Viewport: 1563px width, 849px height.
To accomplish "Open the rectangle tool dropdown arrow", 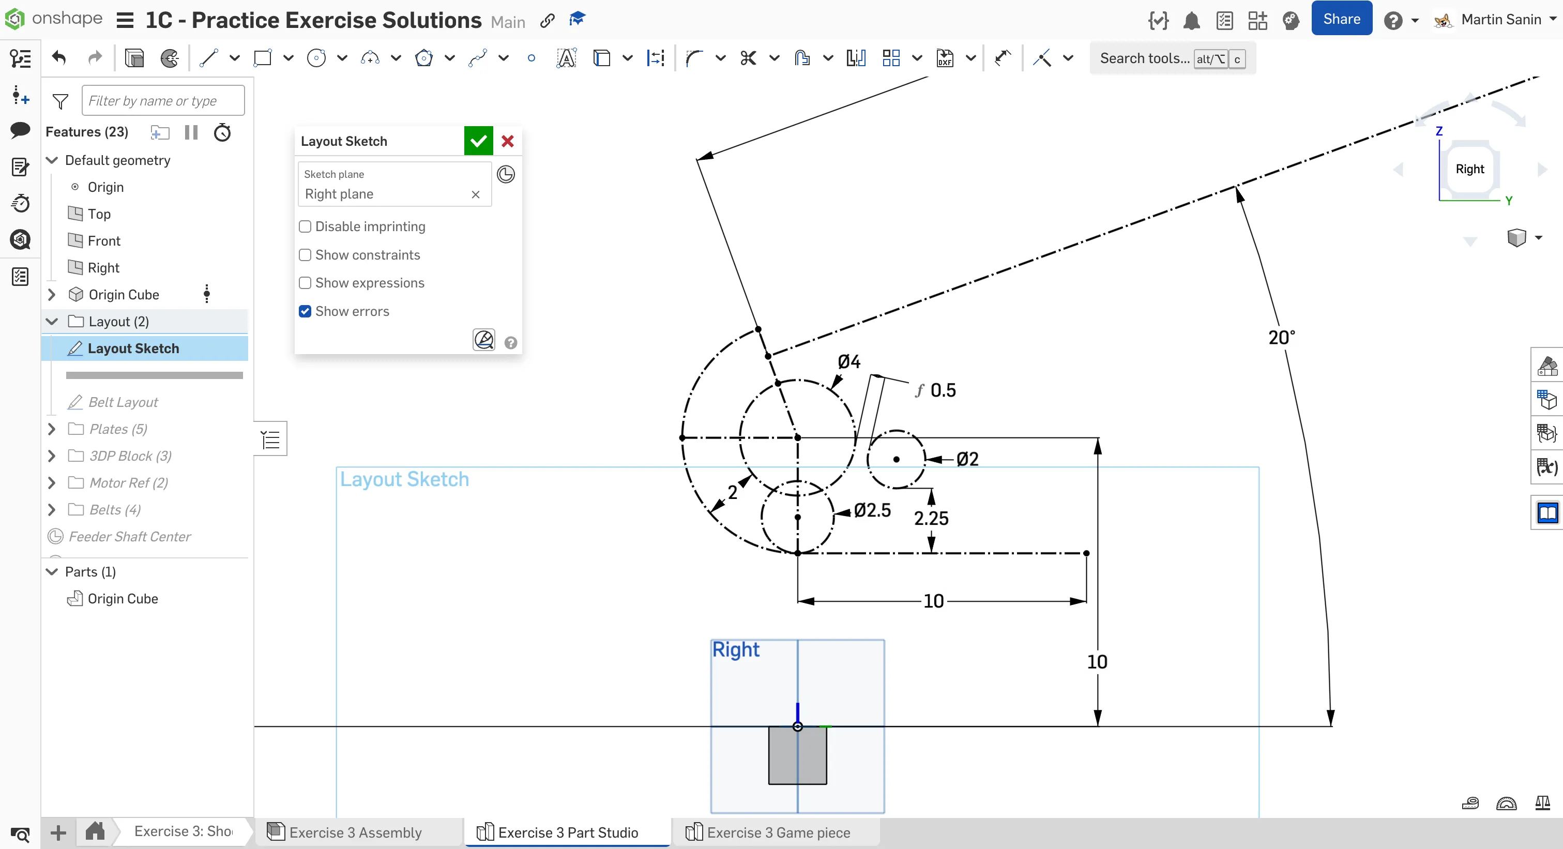I will (288, 58).
